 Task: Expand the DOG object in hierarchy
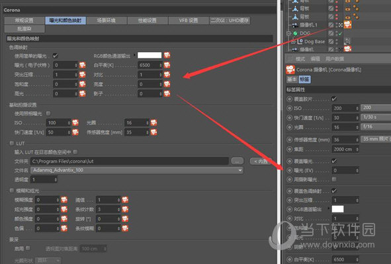coord(288,33)
